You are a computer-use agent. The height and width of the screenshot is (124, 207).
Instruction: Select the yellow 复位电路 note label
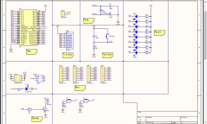point(108,54)
